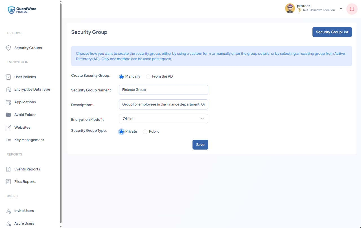The height and width of the screenshot is (228, 361).
Task: View Events Reports
Action: [27, 169]
